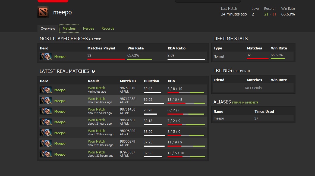Click Meepo portrait for match 98056279

coord(46,143)
